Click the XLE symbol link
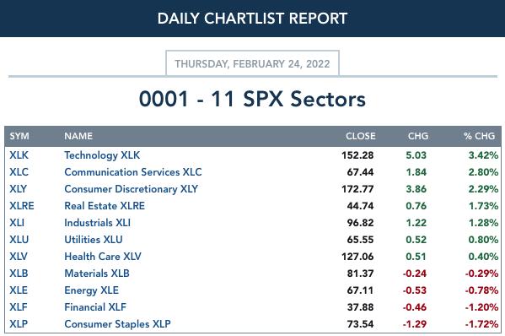 coord(19,290)
